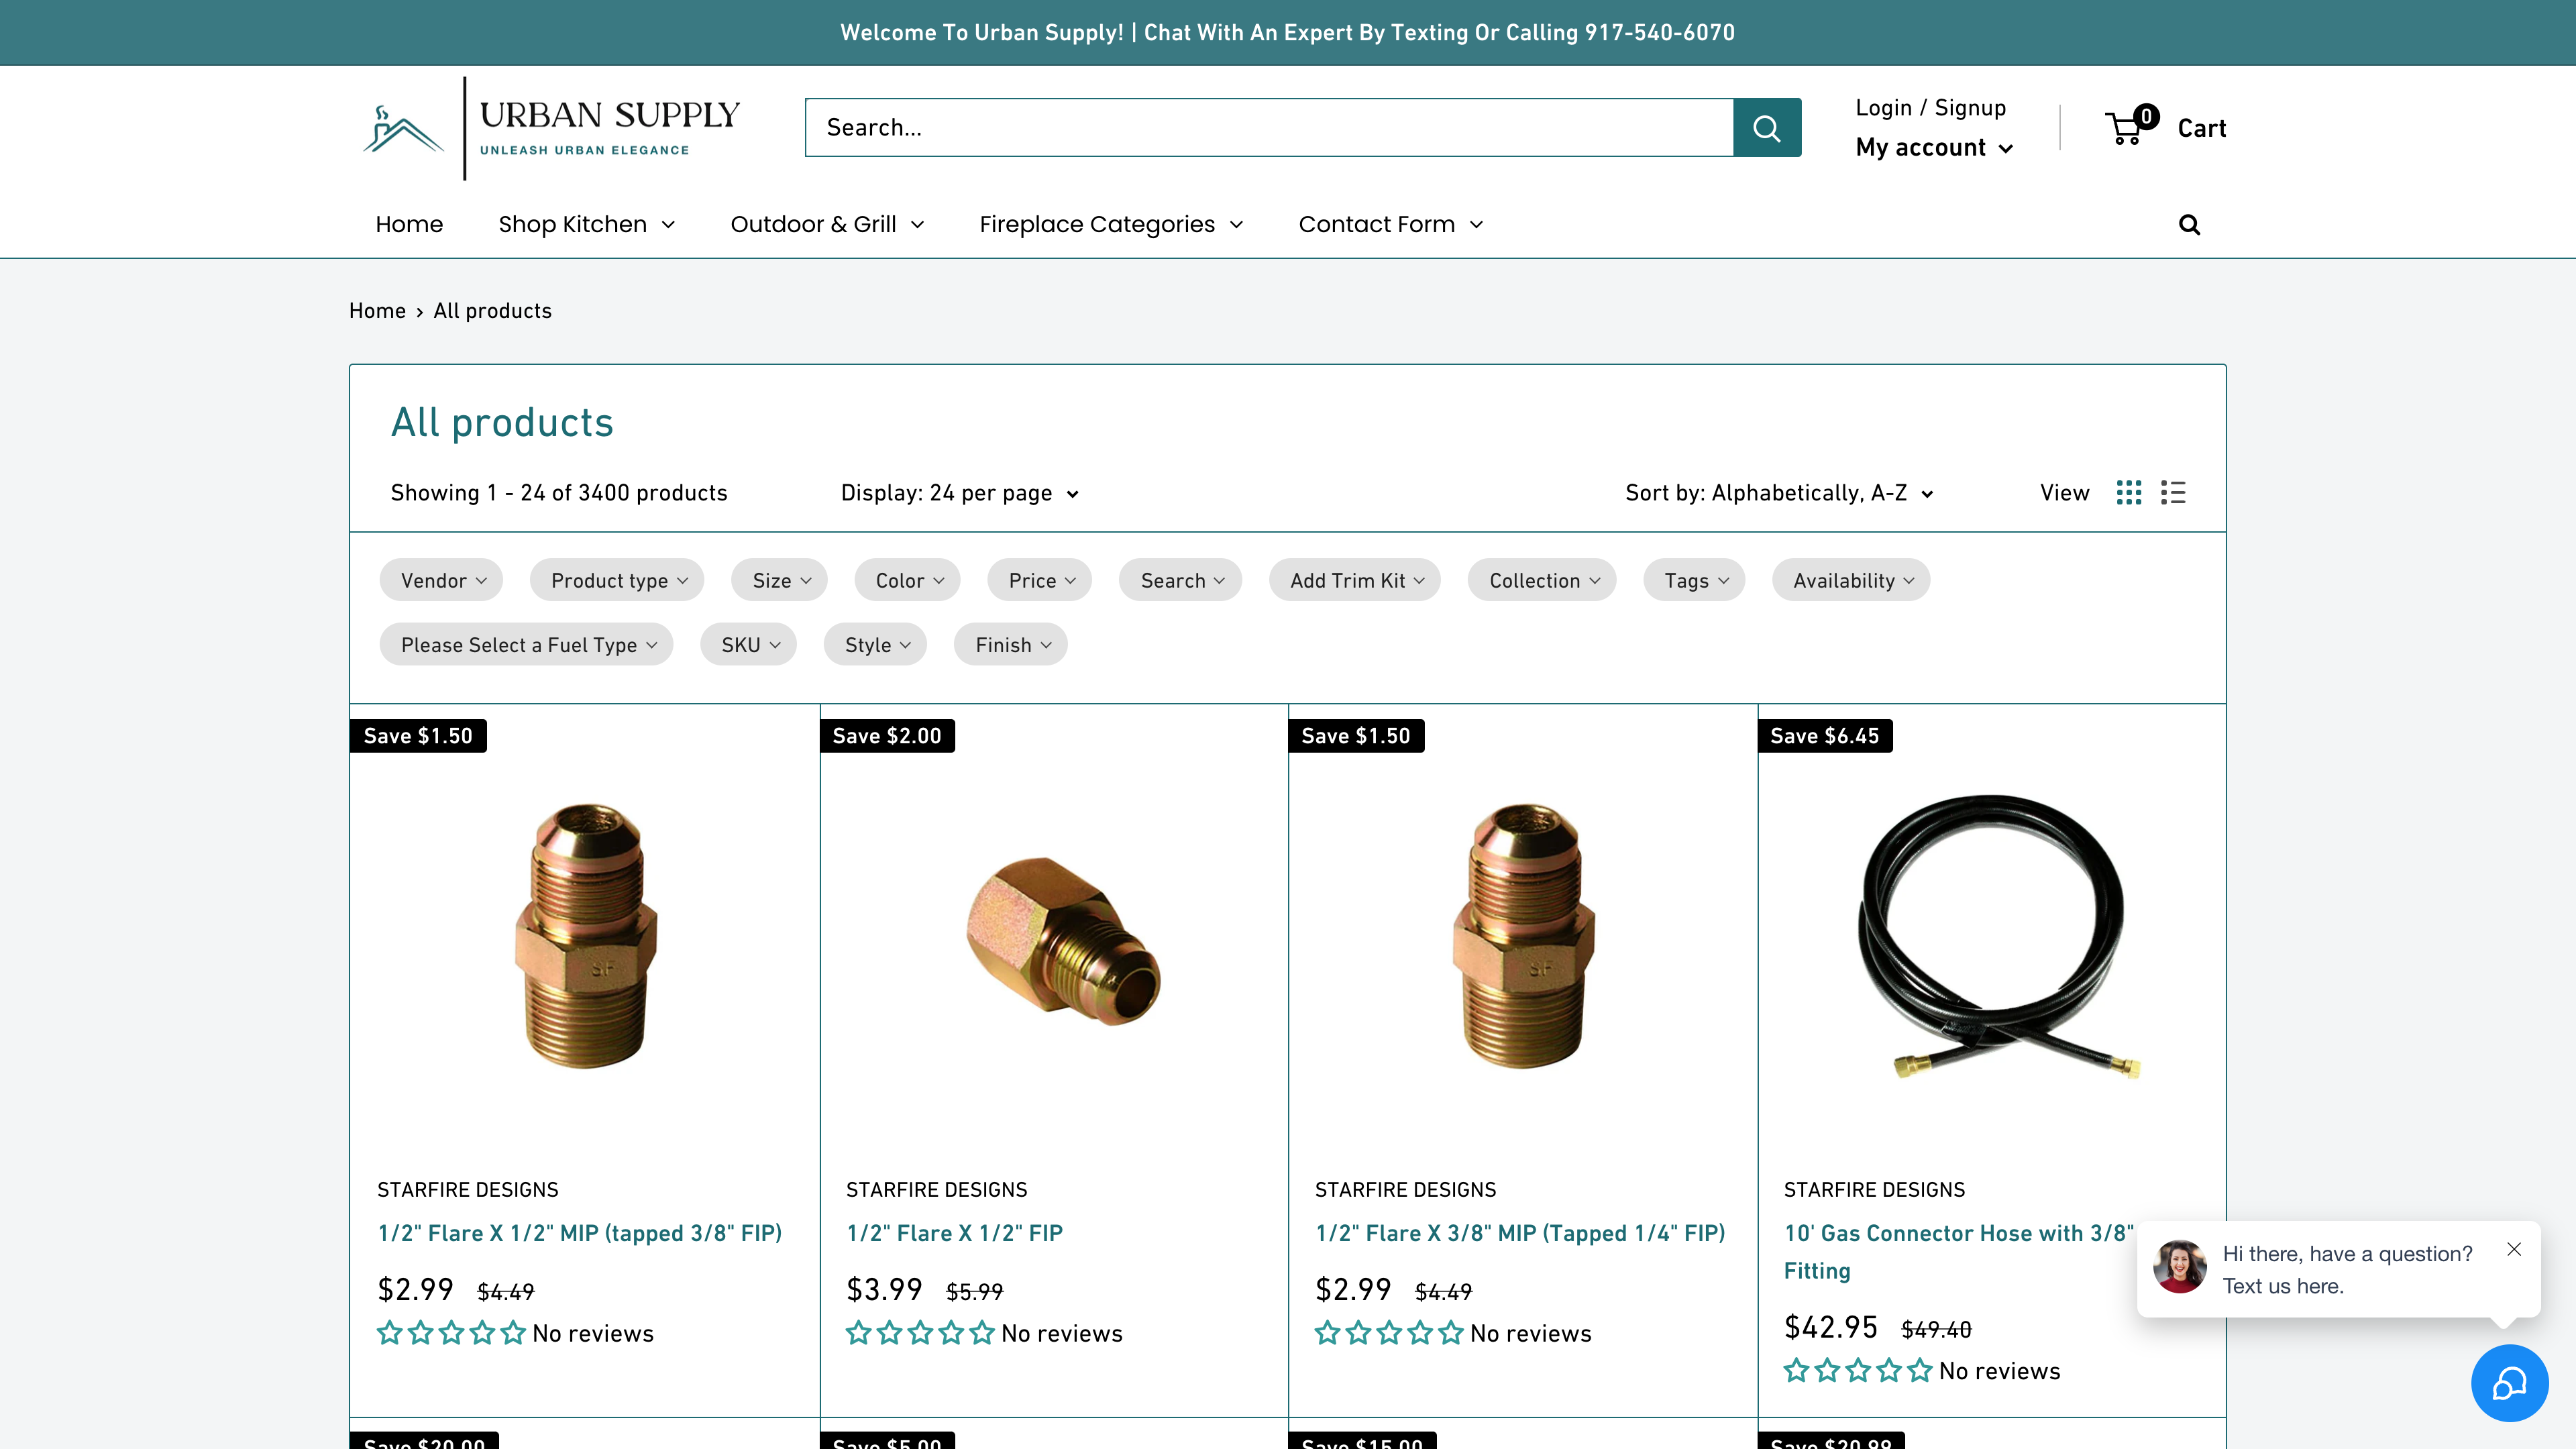Screen dimensions: 2576x1449
Task: Expand the Product type filter
Action: pyautogui.click(x=617, y=580)
